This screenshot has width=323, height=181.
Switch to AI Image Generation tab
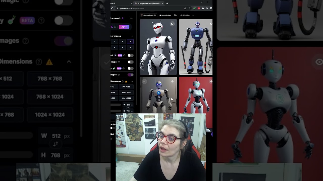pos(149,3)
